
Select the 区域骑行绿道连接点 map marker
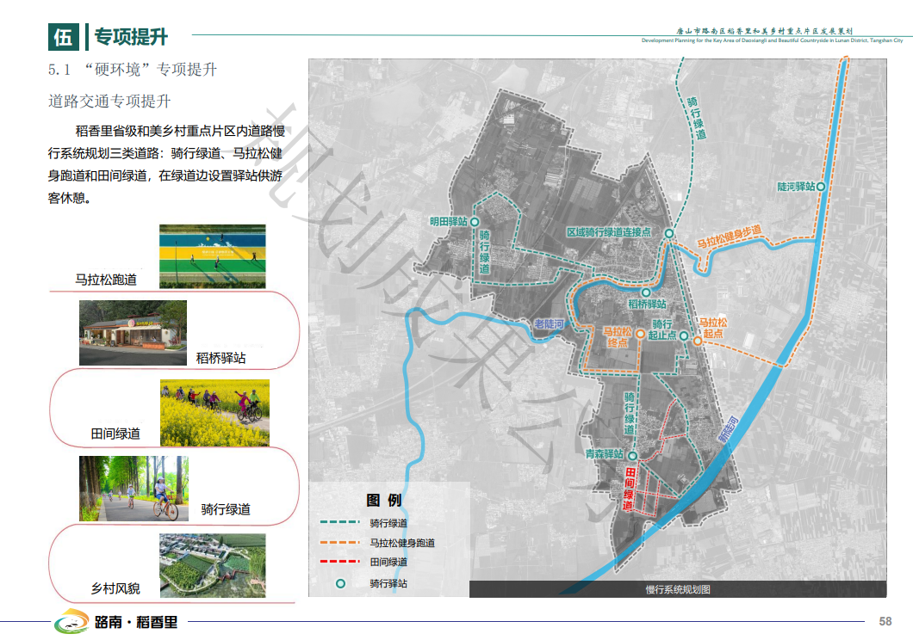coord(668,233)
